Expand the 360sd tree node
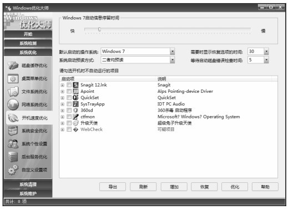Image resolution: width=288 pixels, height=209 pixels. 63,111
